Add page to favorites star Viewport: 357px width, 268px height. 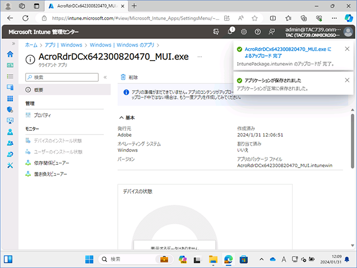[254, 18]
